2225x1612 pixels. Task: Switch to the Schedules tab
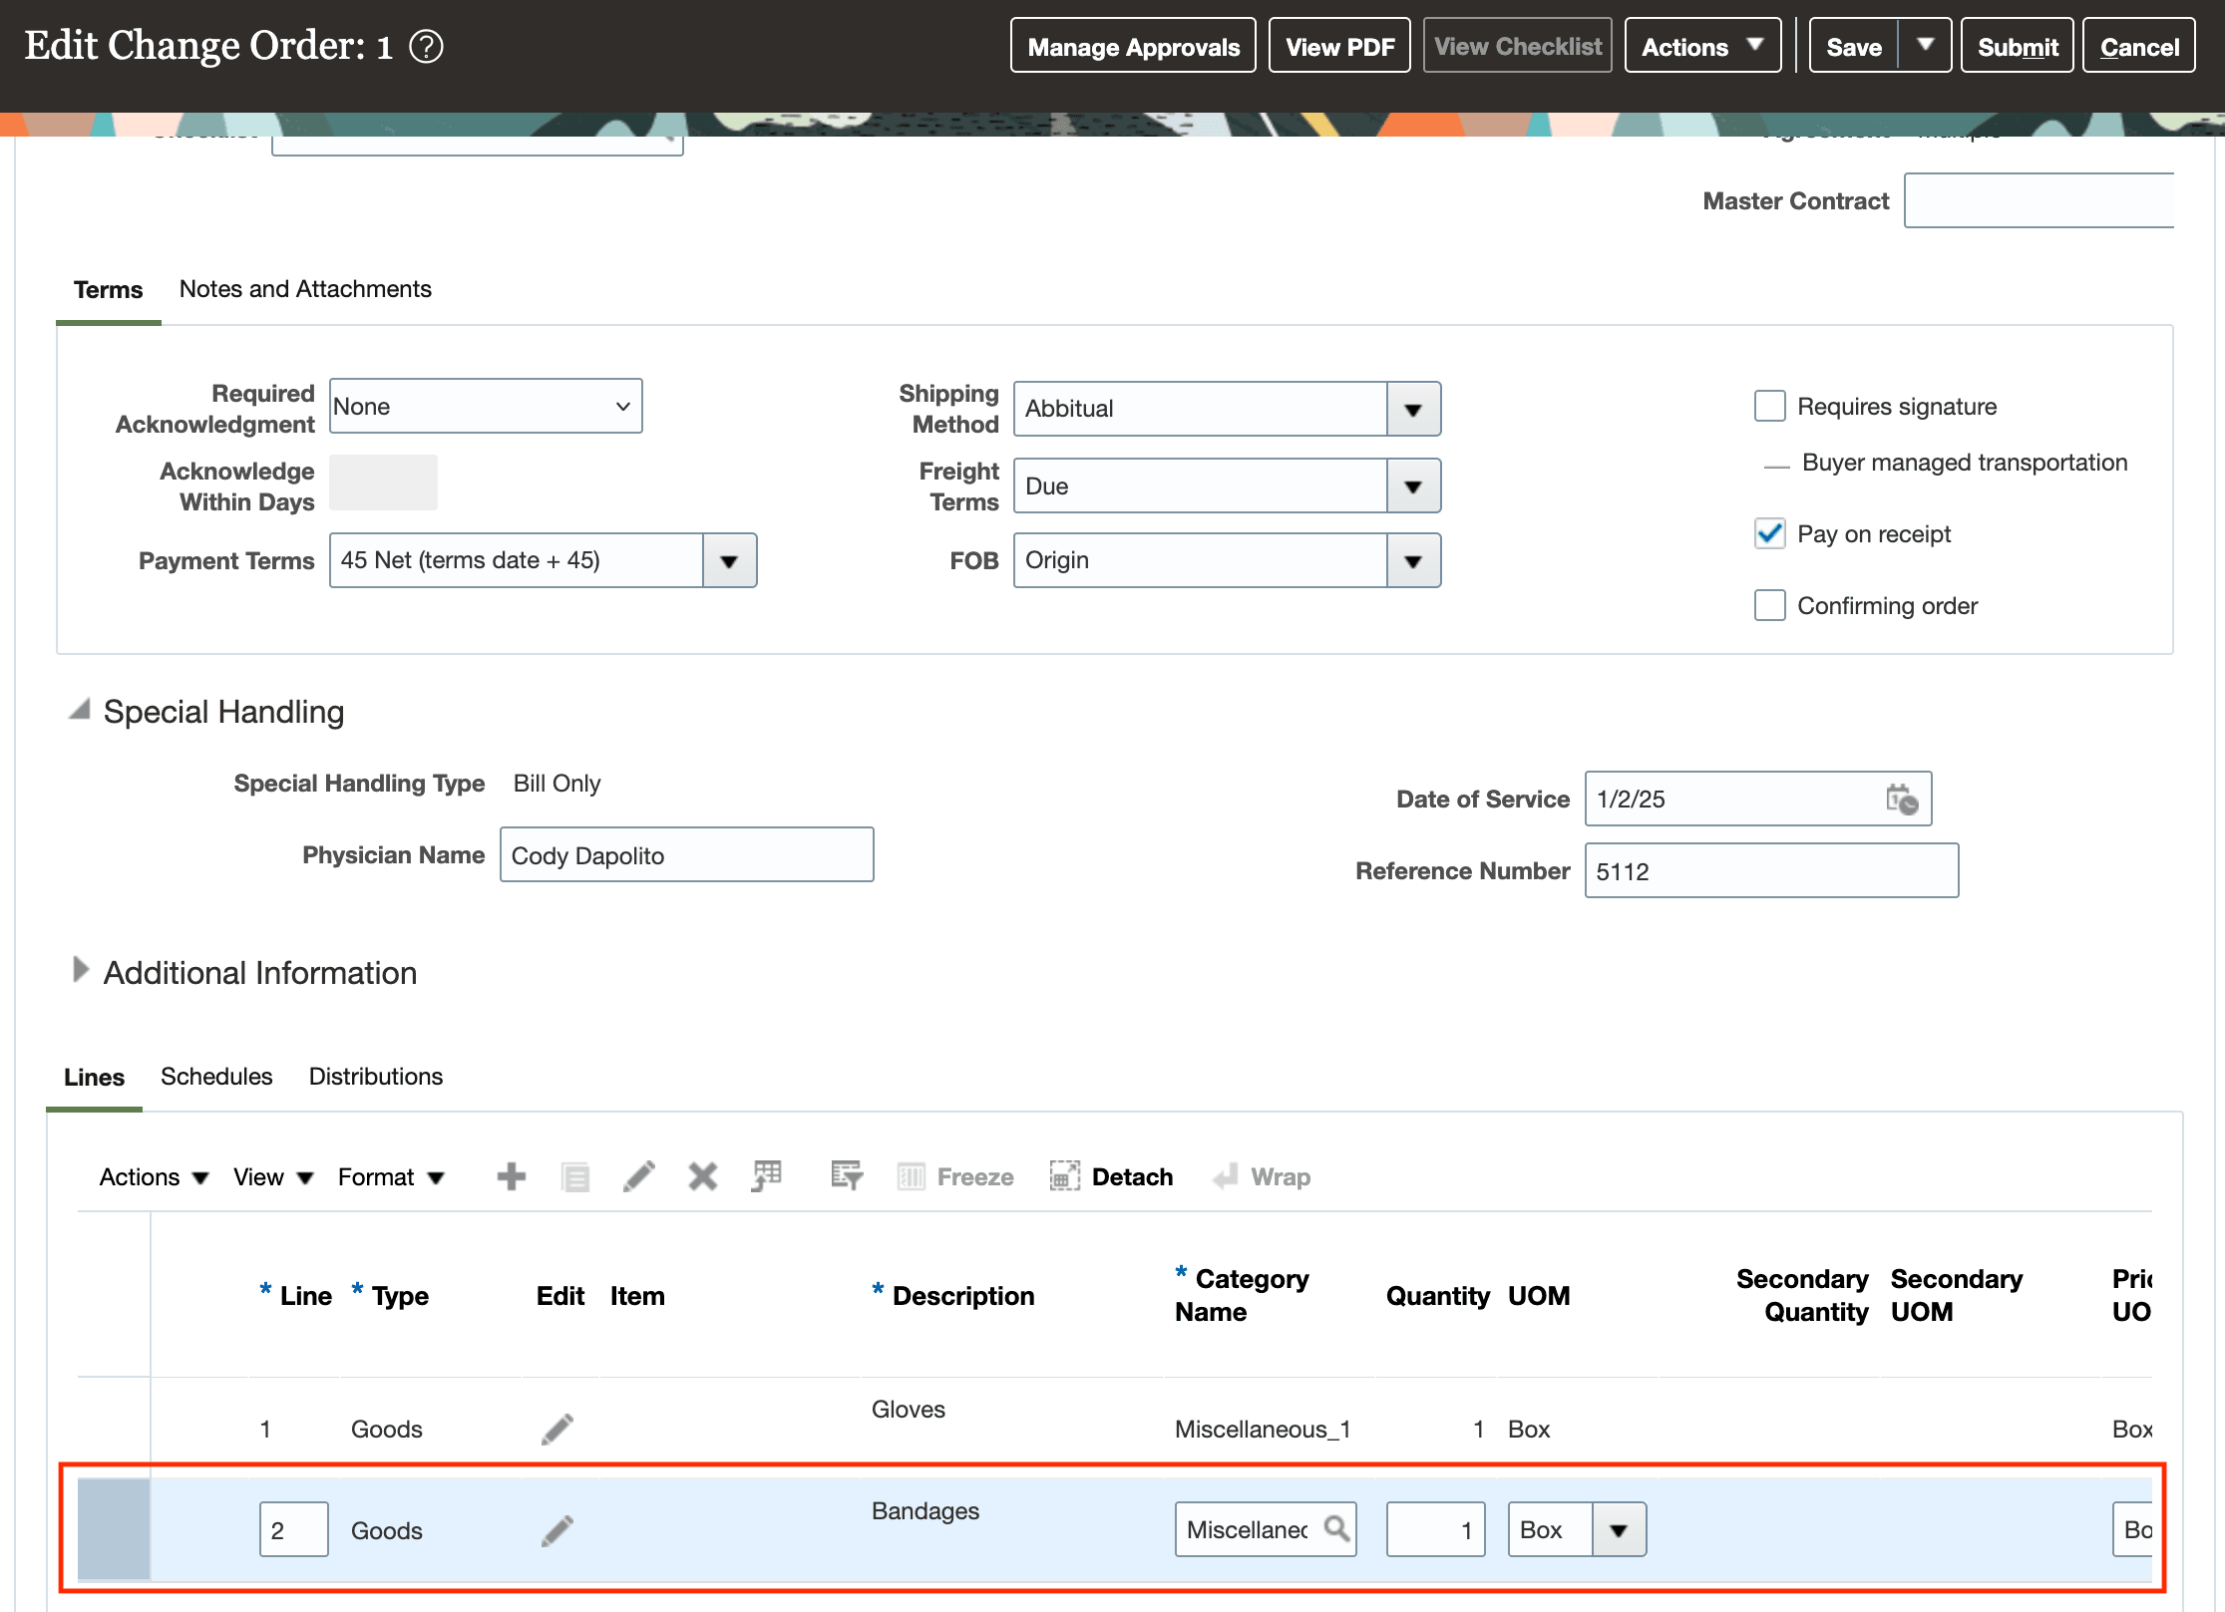(216, 1077)
